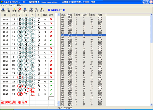The width and height of the screenshot is (153, 110).
Task: Minimize the 七星彩出码杀号 window
Action: 144,2
